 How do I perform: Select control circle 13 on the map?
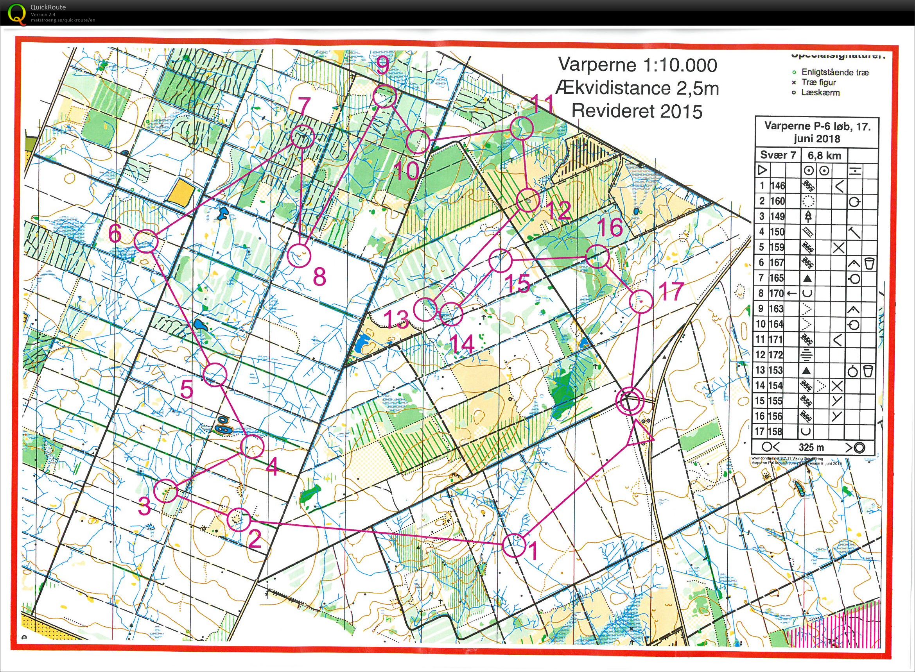coord(425,310)
